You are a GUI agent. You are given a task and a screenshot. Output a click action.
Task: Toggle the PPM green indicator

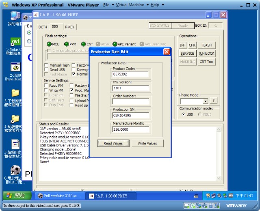pos(66,44)
